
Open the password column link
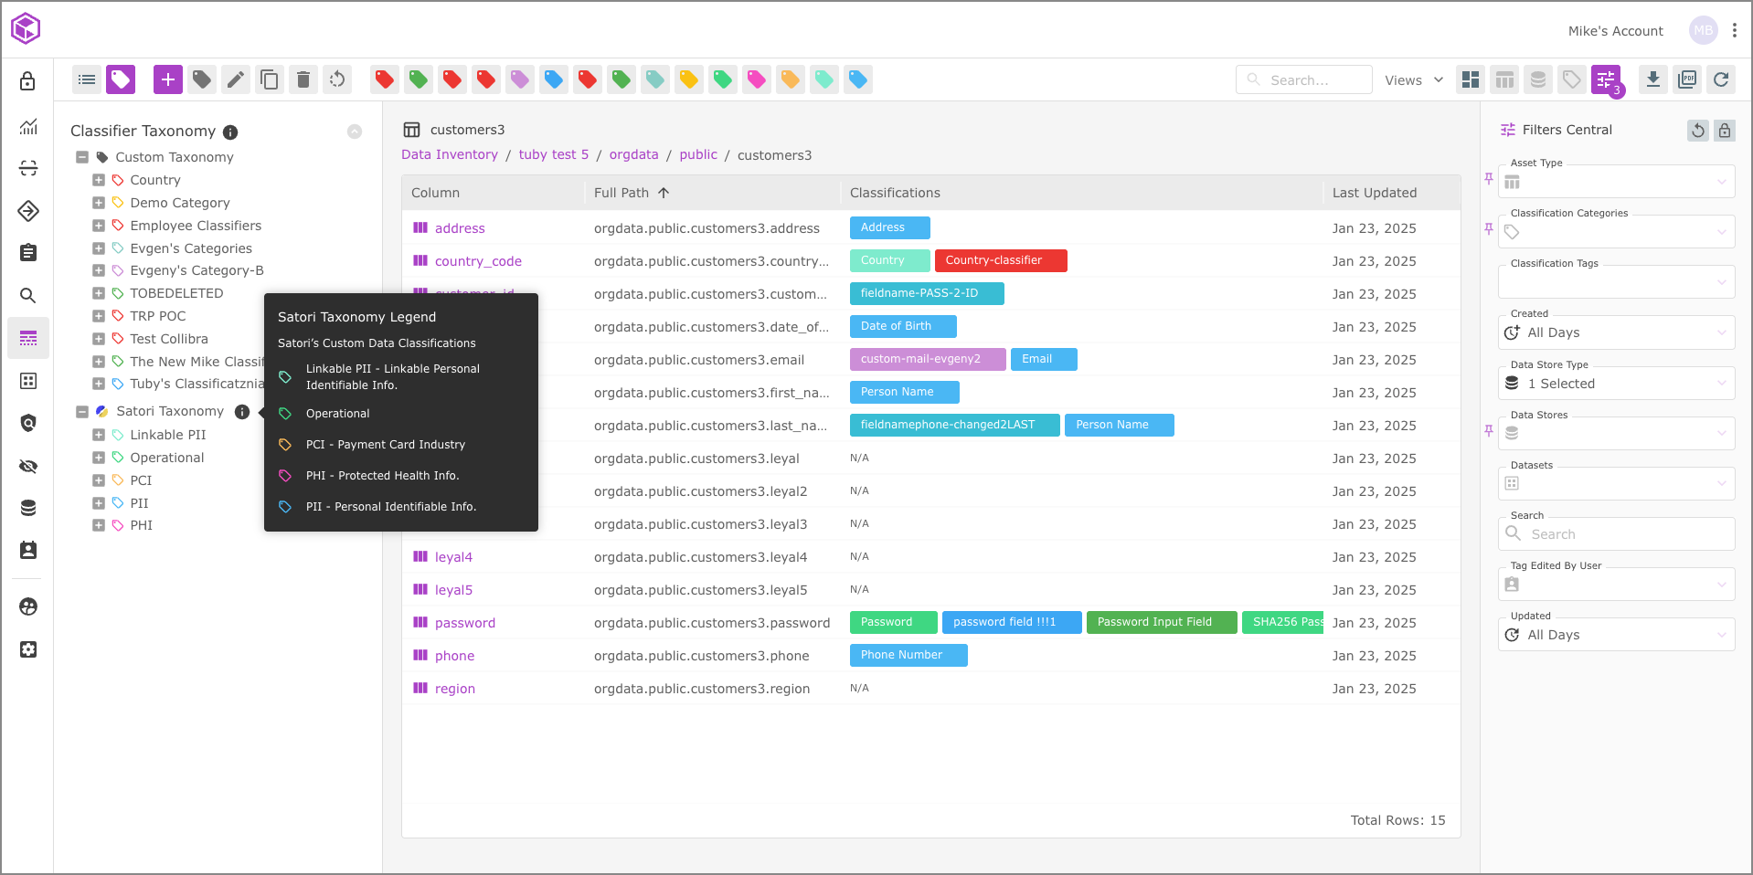pos(464,623)
